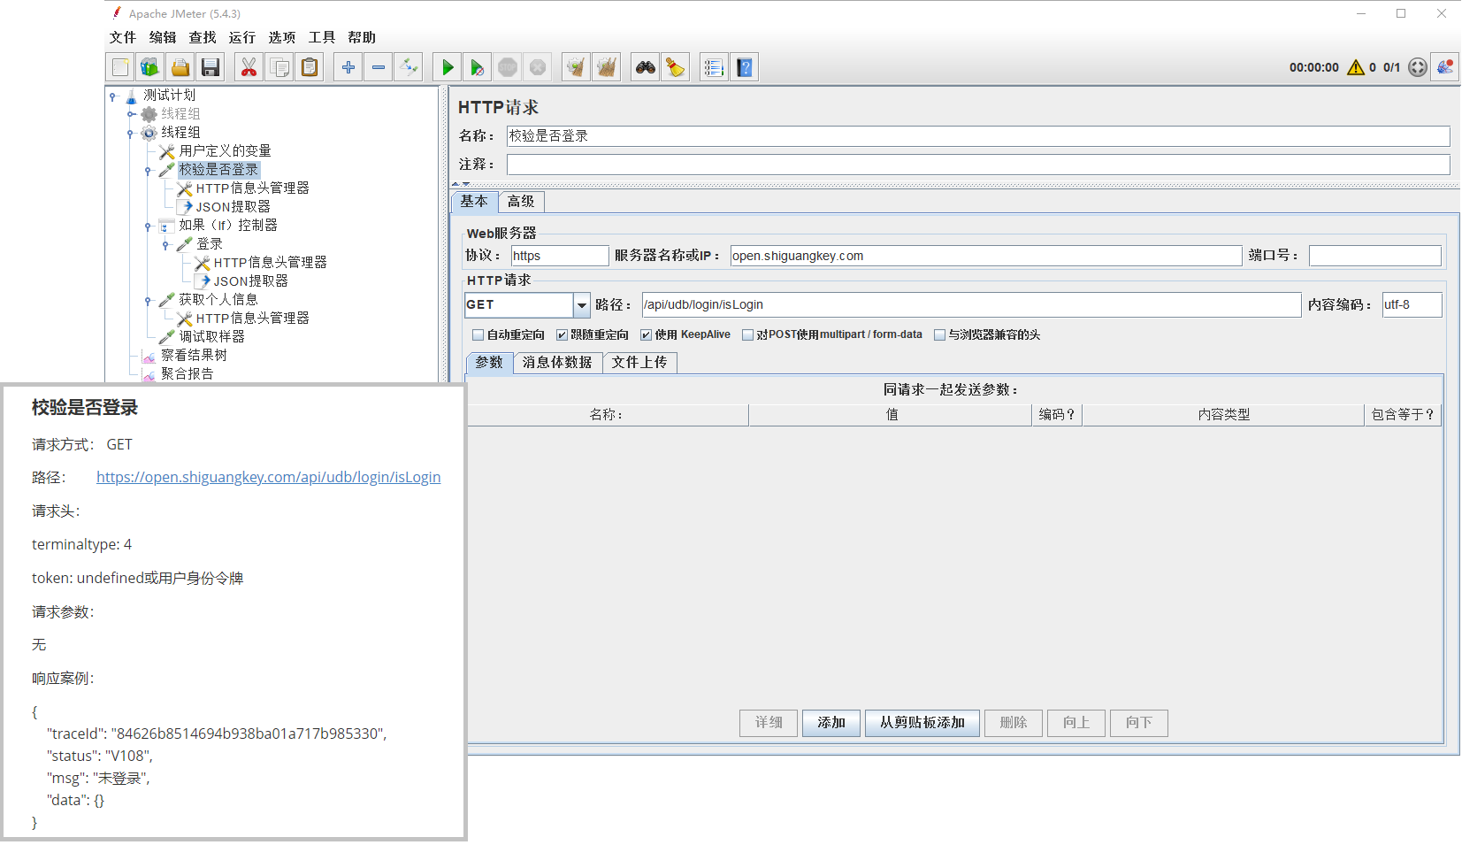Collapse the 测试计划 root node
The image size is (1462, 845).
(x=112, y=96)
